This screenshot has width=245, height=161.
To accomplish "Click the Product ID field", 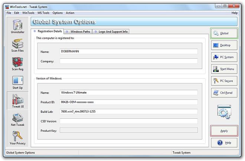I will tap(129, 102).
